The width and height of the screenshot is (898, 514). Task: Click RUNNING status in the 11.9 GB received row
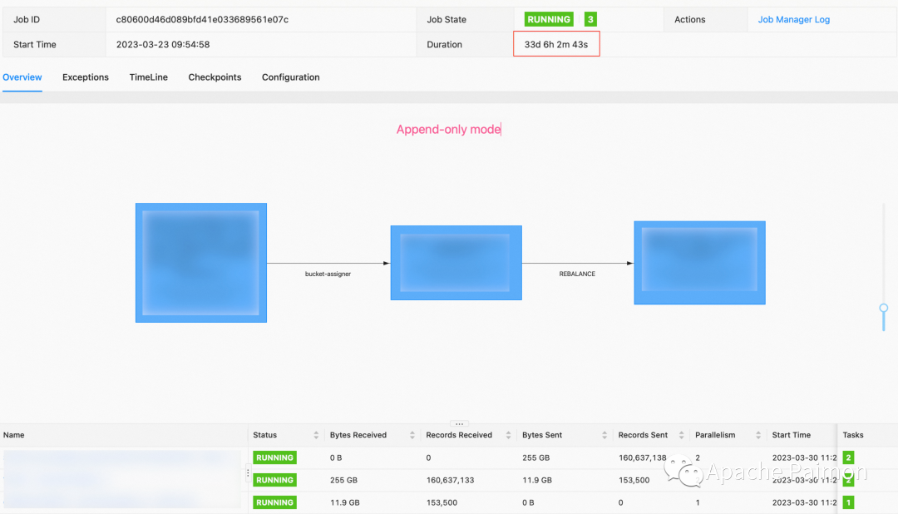pos(275,502)
